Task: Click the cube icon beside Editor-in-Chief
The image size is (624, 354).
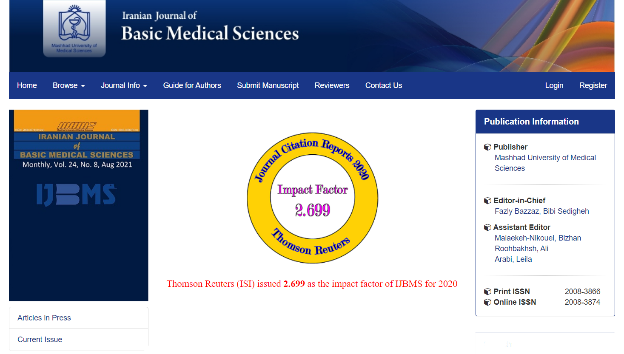Action: [487, 201]
